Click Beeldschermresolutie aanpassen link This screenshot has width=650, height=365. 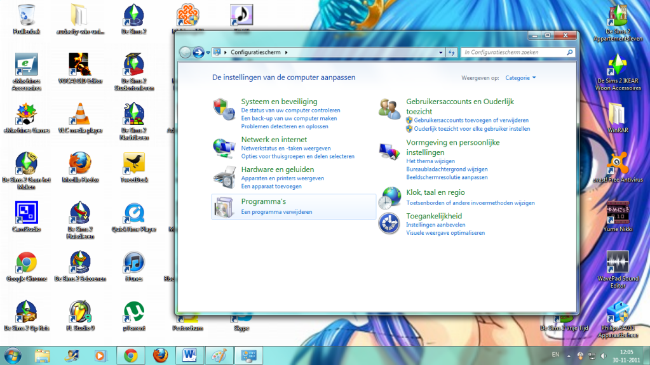click(x=447, y=178)
